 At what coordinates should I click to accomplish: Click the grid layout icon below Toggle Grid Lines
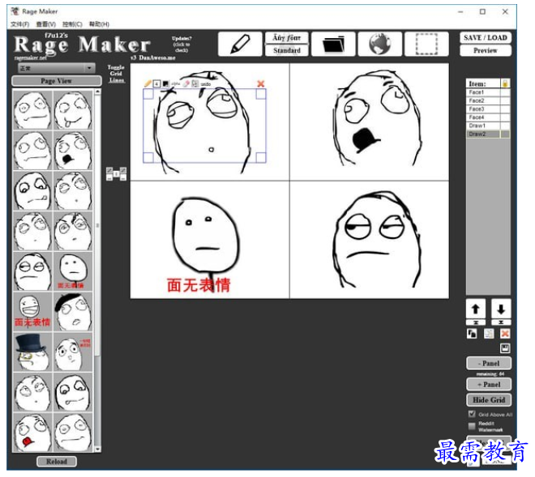(x=116, y=174)
